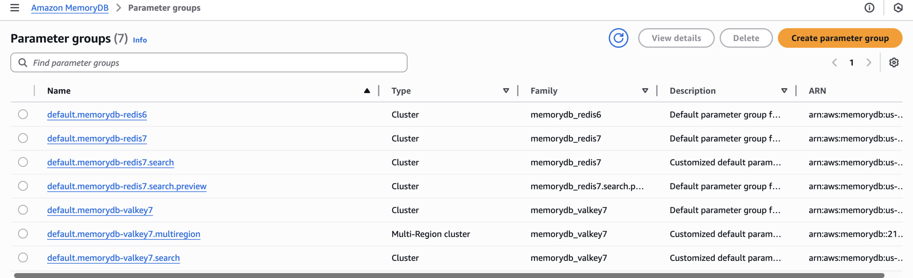Click the Name column header text
The height and width of the screenshot is (278, 913).
tap(59, 91)
